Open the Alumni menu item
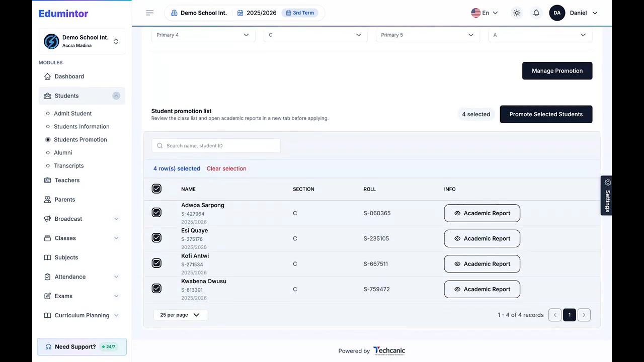The image size is (644, 362). (x=63, y=153)
